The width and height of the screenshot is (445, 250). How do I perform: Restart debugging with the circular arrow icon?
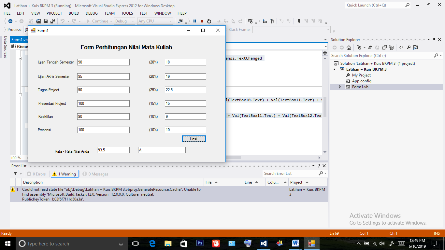coord(209,21)
